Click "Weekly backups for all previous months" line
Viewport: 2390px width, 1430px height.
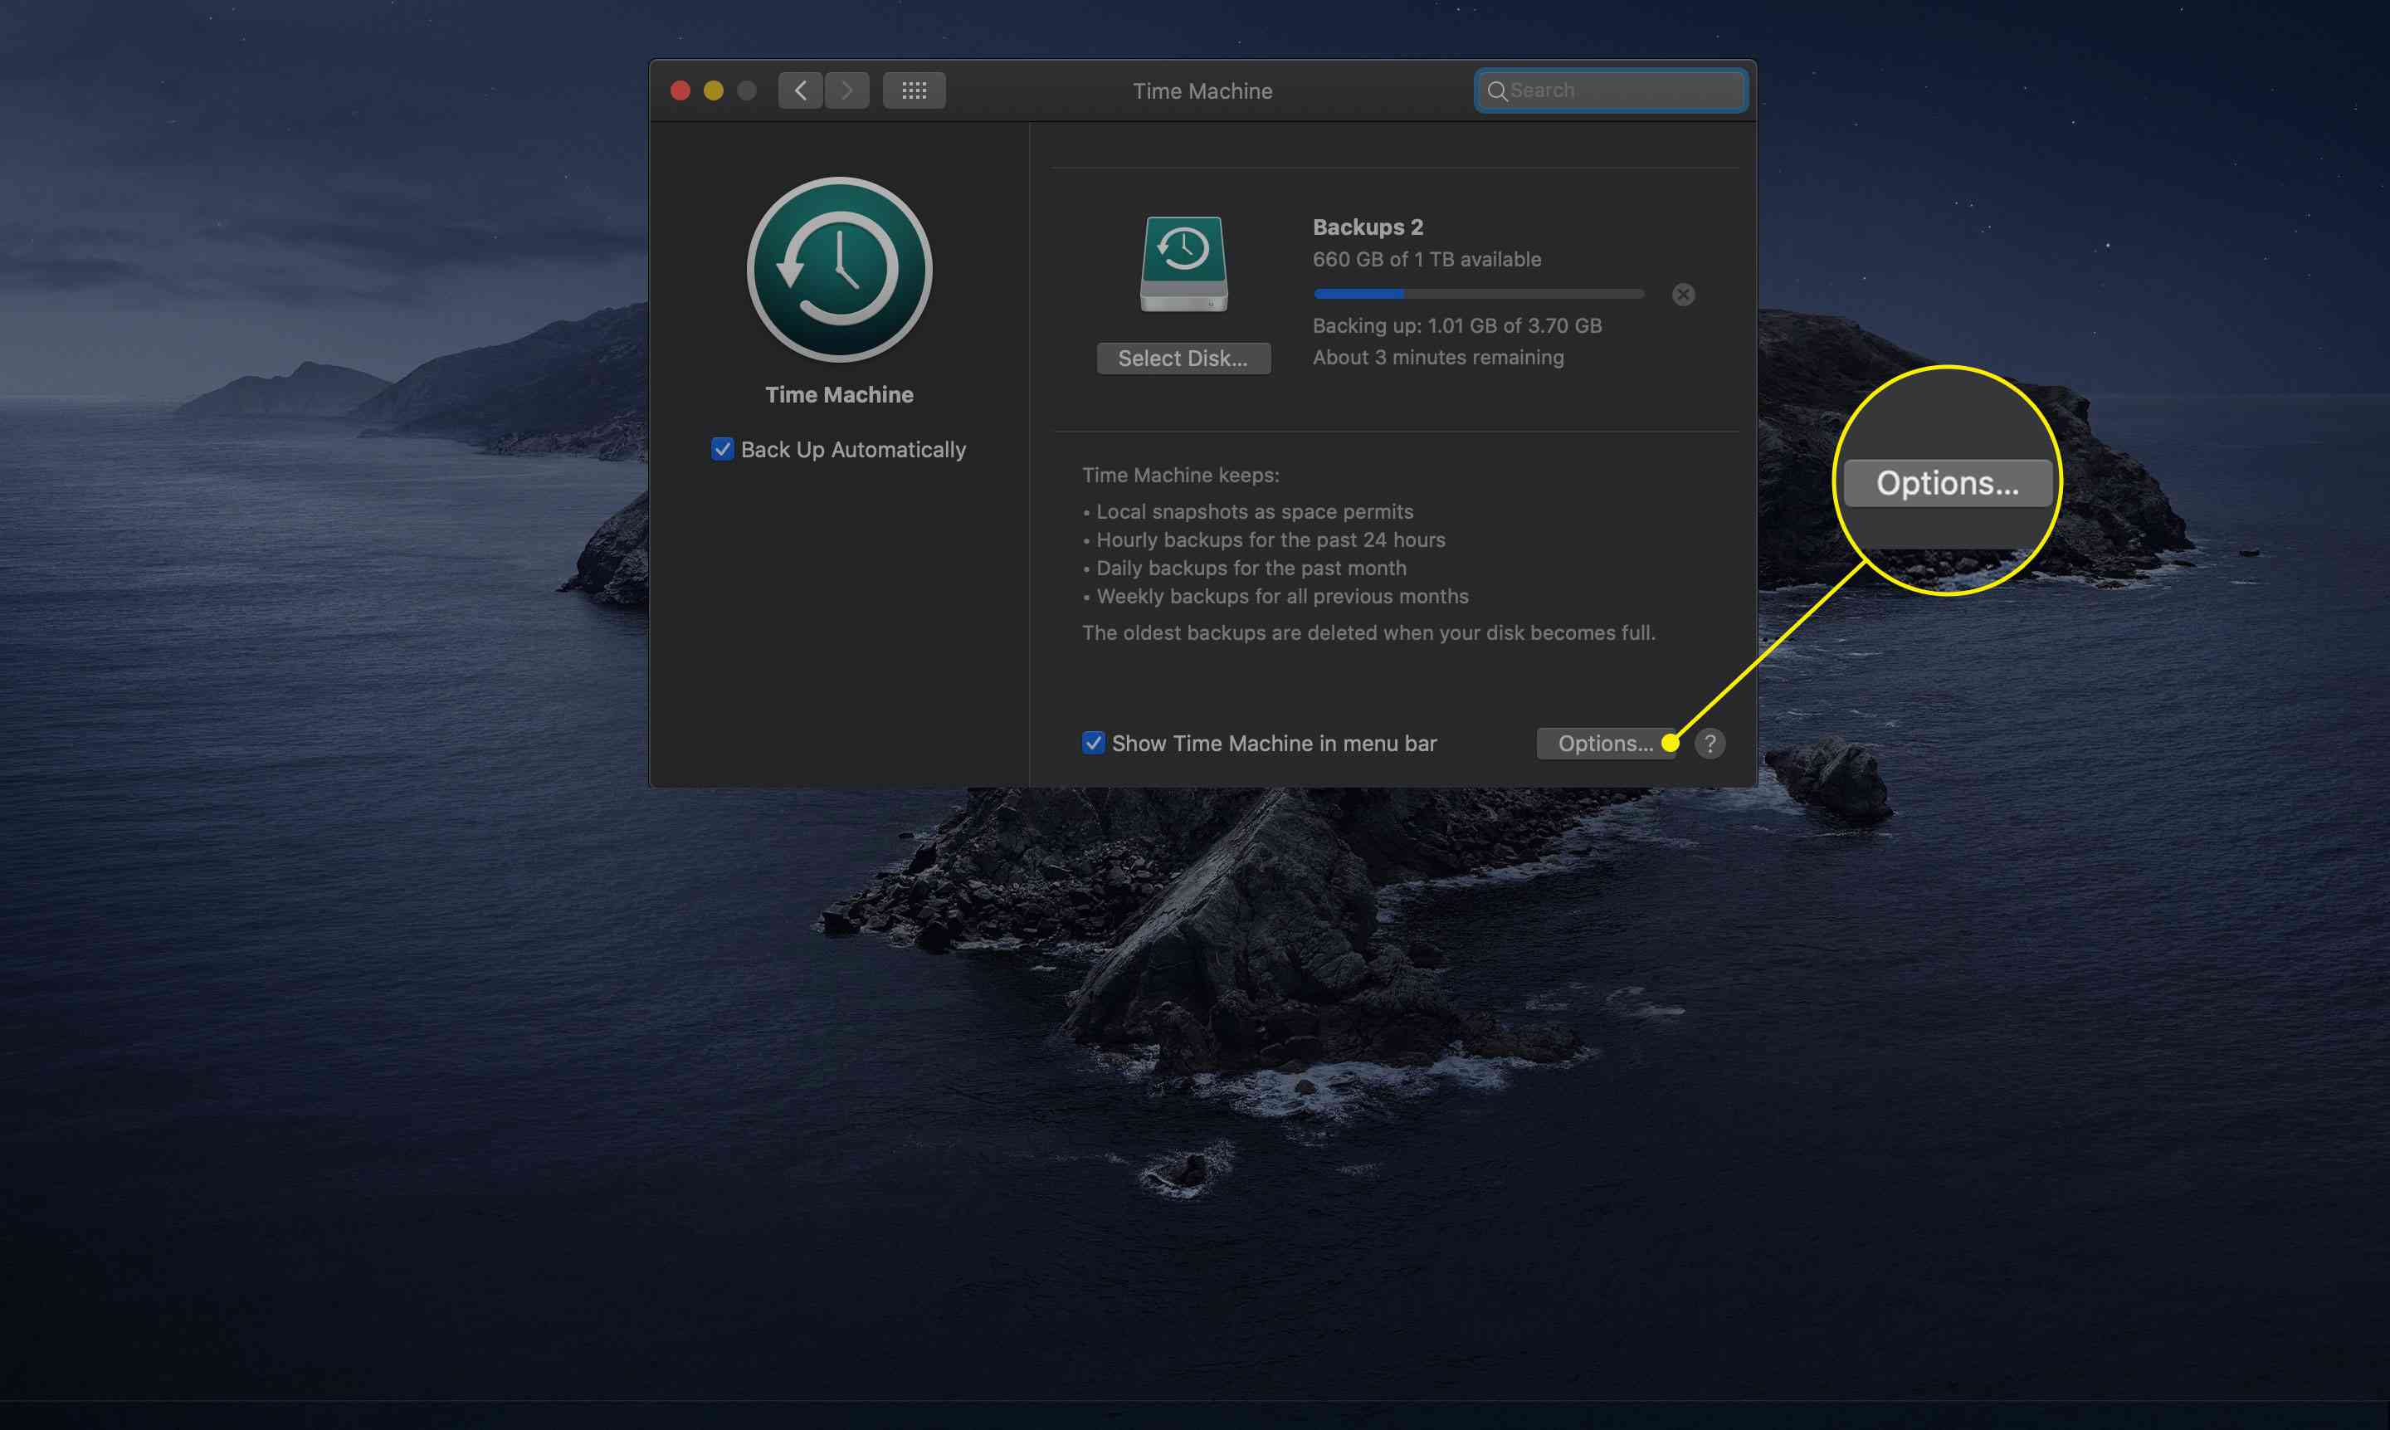(1282, 597)
